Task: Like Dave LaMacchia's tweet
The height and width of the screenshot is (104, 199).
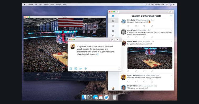Action: tap(144, 81)
